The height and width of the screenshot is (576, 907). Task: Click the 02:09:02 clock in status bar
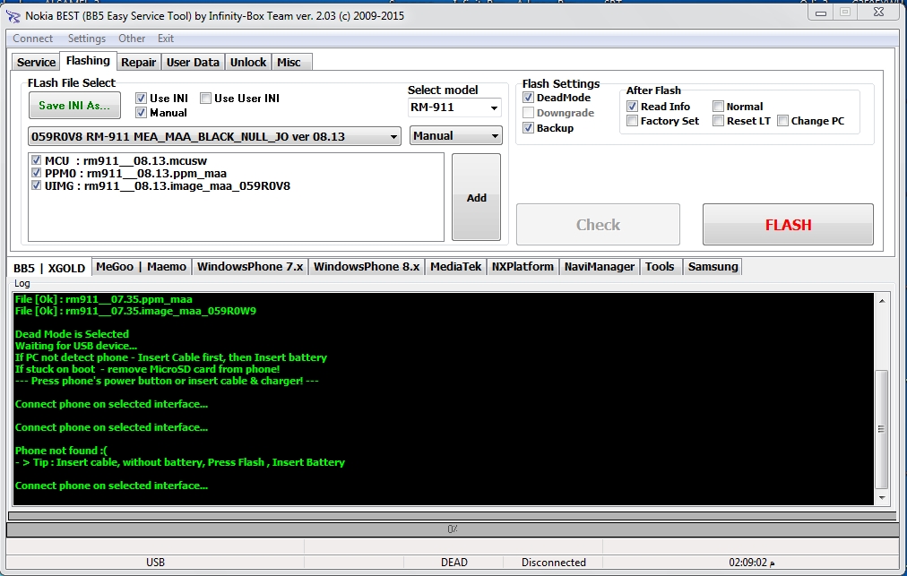751,563
